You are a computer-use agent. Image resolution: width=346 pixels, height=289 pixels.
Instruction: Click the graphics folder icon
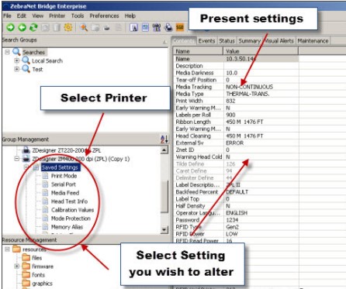click(26, 284)
